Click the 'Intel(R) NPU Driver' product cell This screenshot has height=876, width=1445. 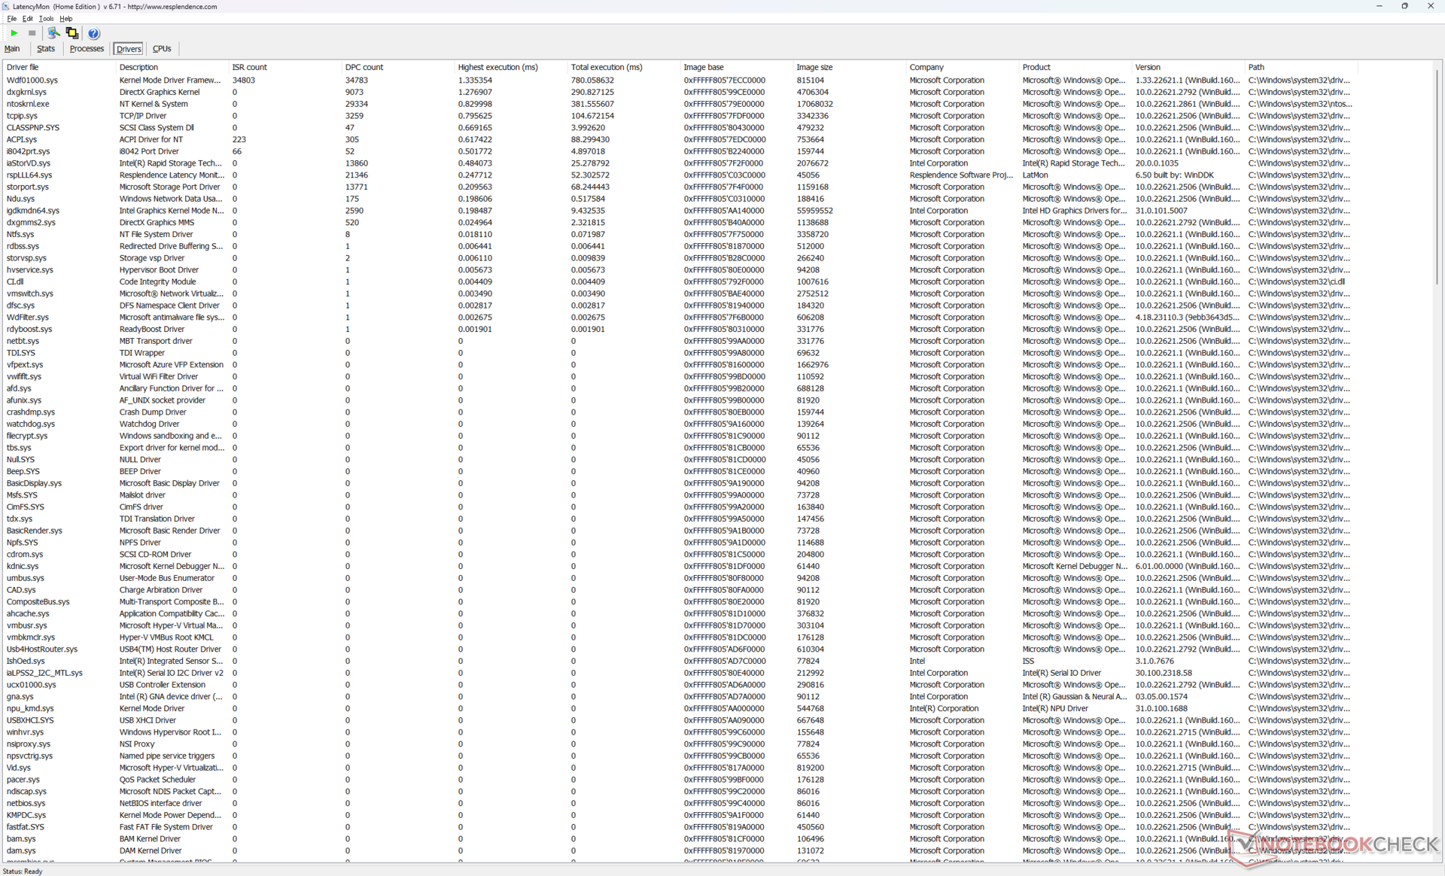click(1055, 708)
